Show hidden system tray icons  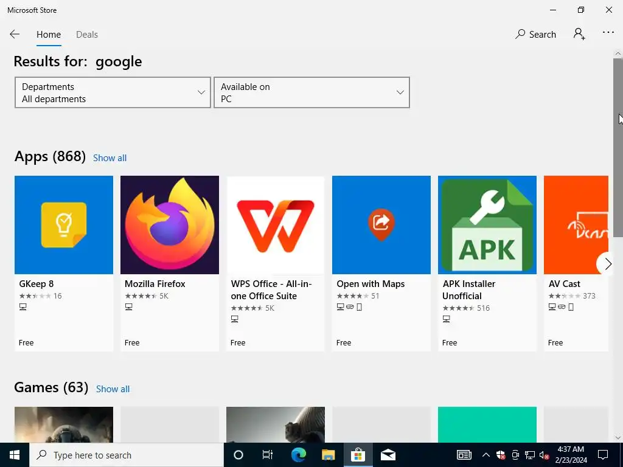(x=486, y=455)
